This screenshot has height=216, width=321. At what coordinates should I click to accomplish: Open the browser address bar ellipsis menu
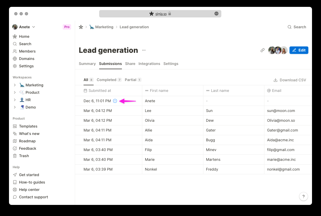click(x=217, y=14)
